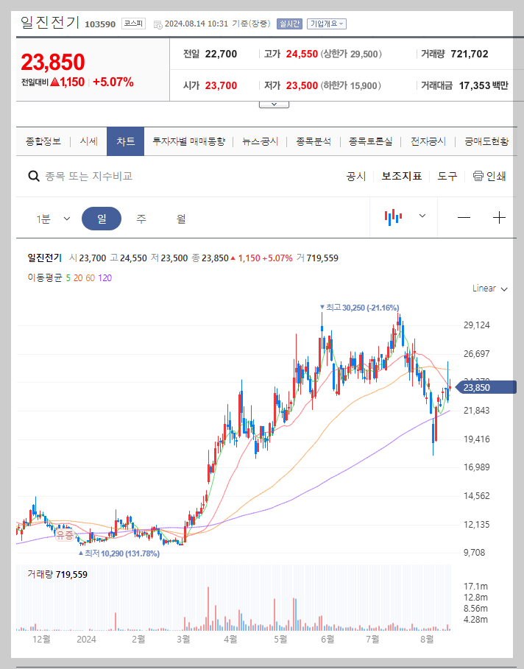
Task: Open the 시세 tab
Action: click(89, 141)
